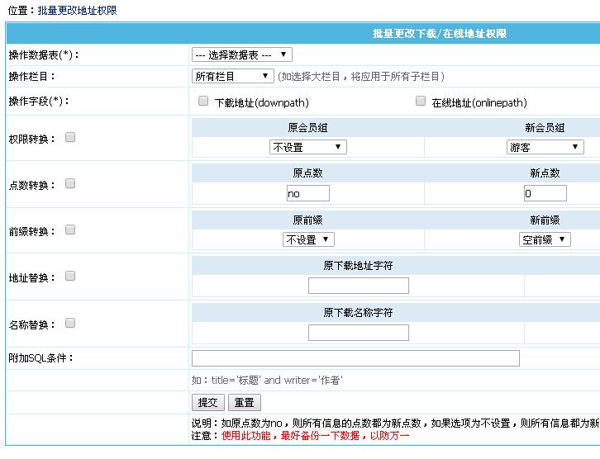Viewport: 600px width, 459px height.
Task: Click the 操作数据表(*) label
Action: (44, 55)
